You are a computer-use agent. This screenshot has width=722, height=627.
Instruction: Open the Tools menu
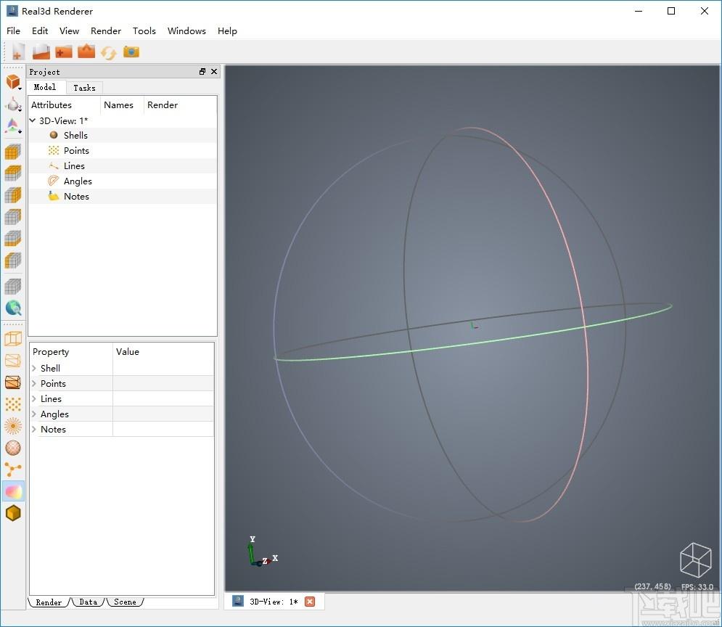coord(144,31)
